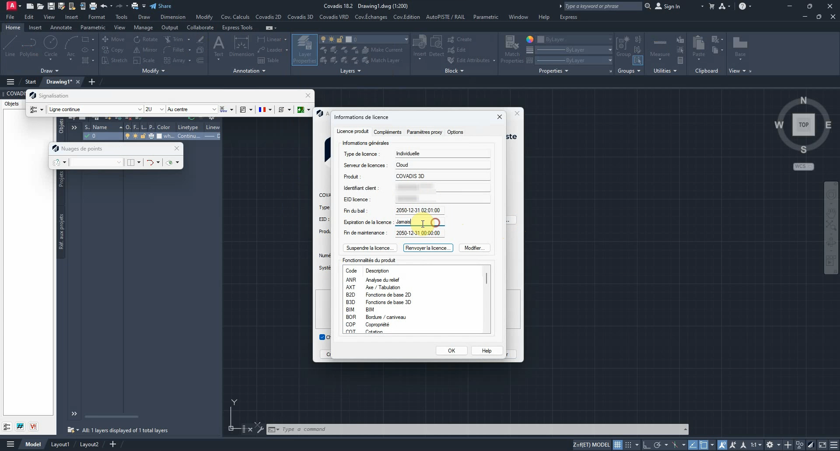Click Renvoyer la licence button
The image size is (840, 451).
[428, 248]
